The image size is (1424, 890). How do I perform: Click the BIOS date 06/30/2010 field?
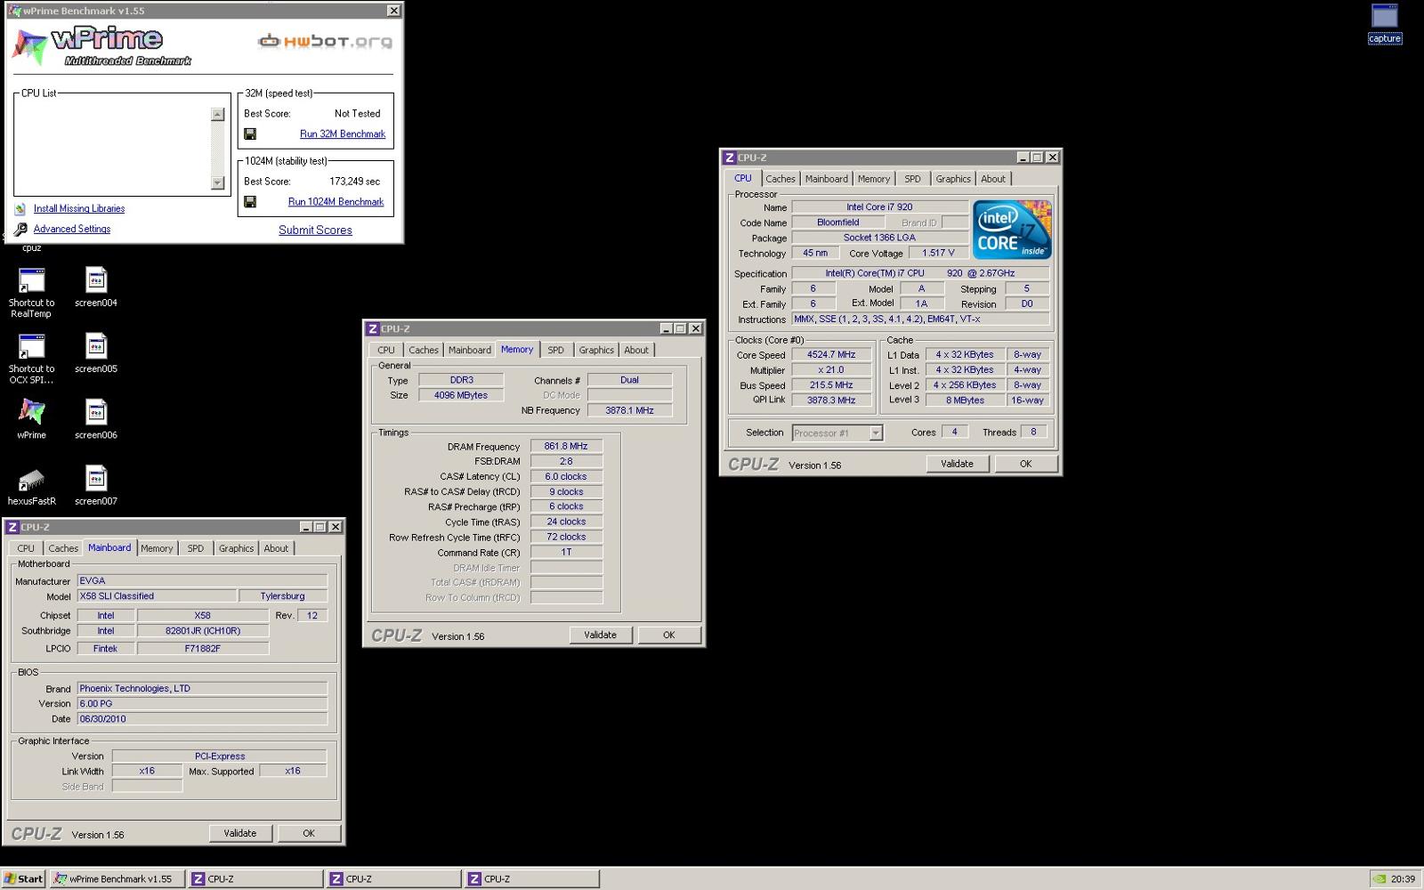pos(202,719)
